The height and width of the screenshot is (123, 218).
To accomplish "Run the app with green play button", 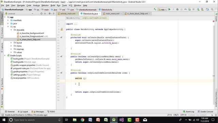I will pos(169,10).
